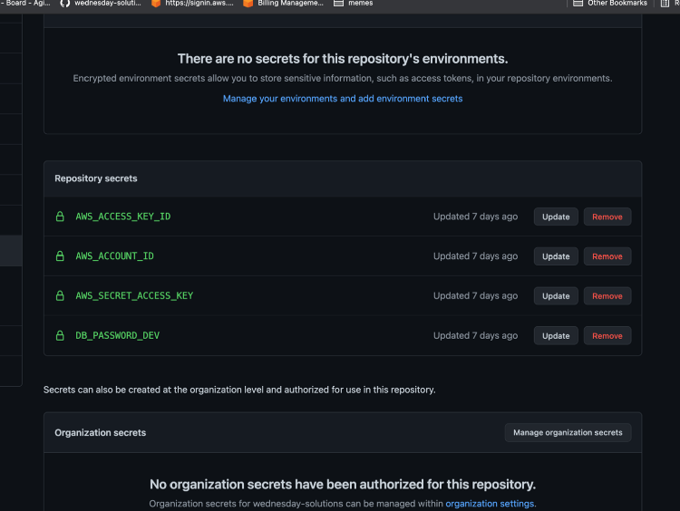Click the no organization secrets authorized heading
The width and height of the screenshot is (680, 511).
(343, 484)
